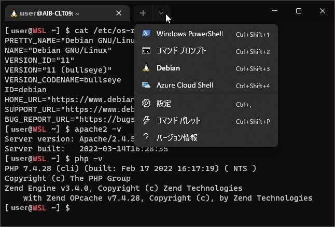Image resolution: width=335 pixels, height=227 pixels.
Task: Click the text VERSION_CODENAME=bullseye
Action: (x=63, y=80)
